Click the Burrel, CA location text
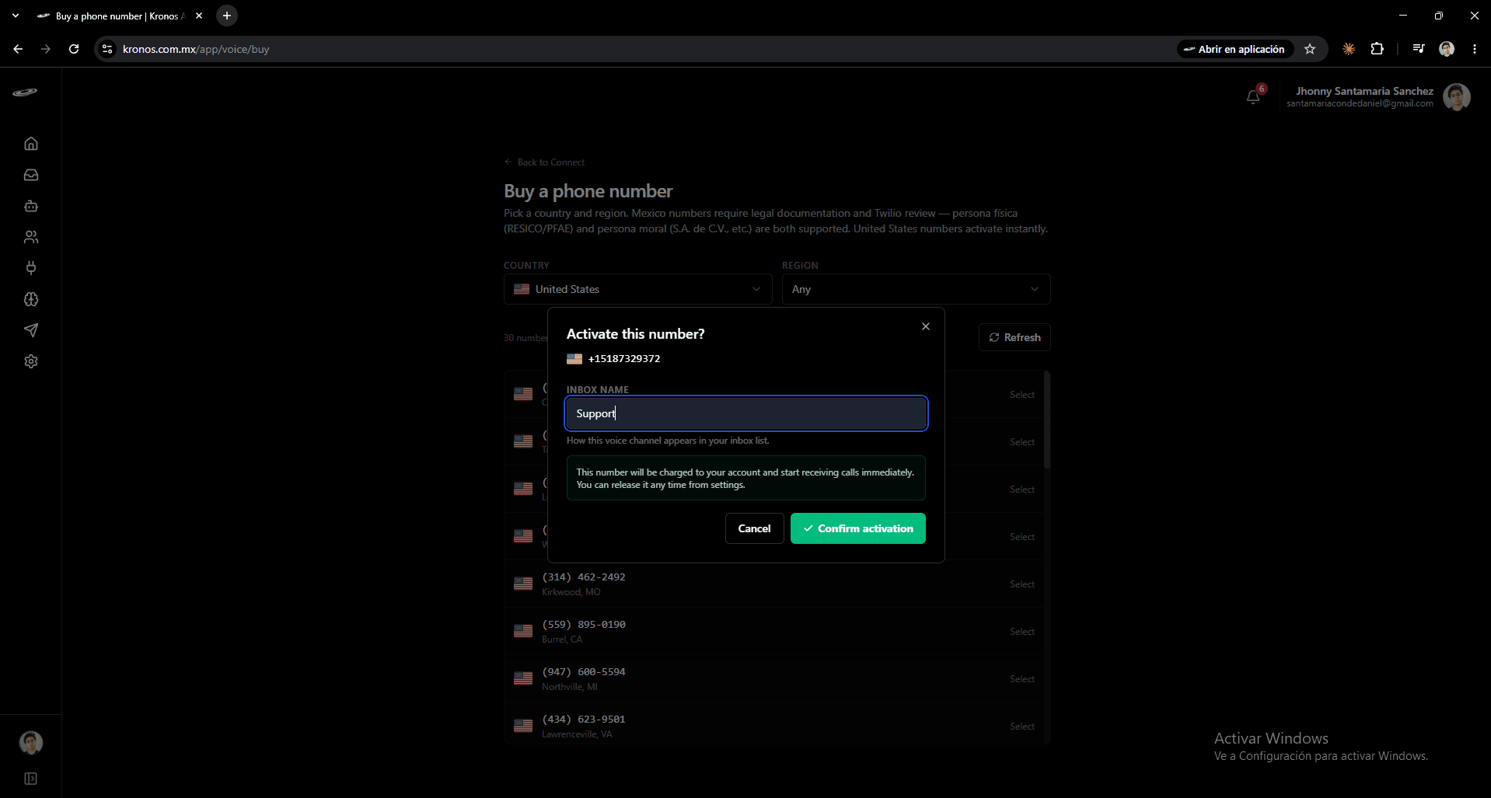 (562, 639)
